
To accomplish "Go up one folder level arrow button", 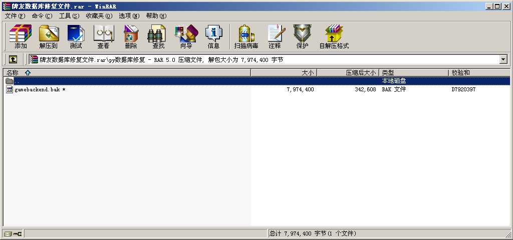I will [x=13, y=59].
